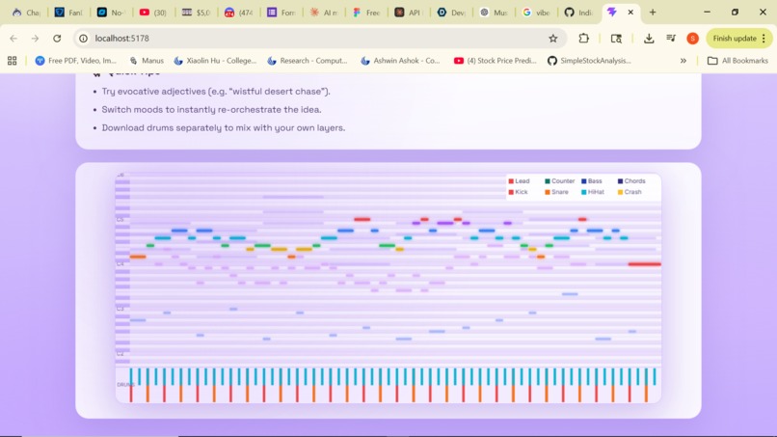View site information icon
The image size is (777, 437).
83,39
